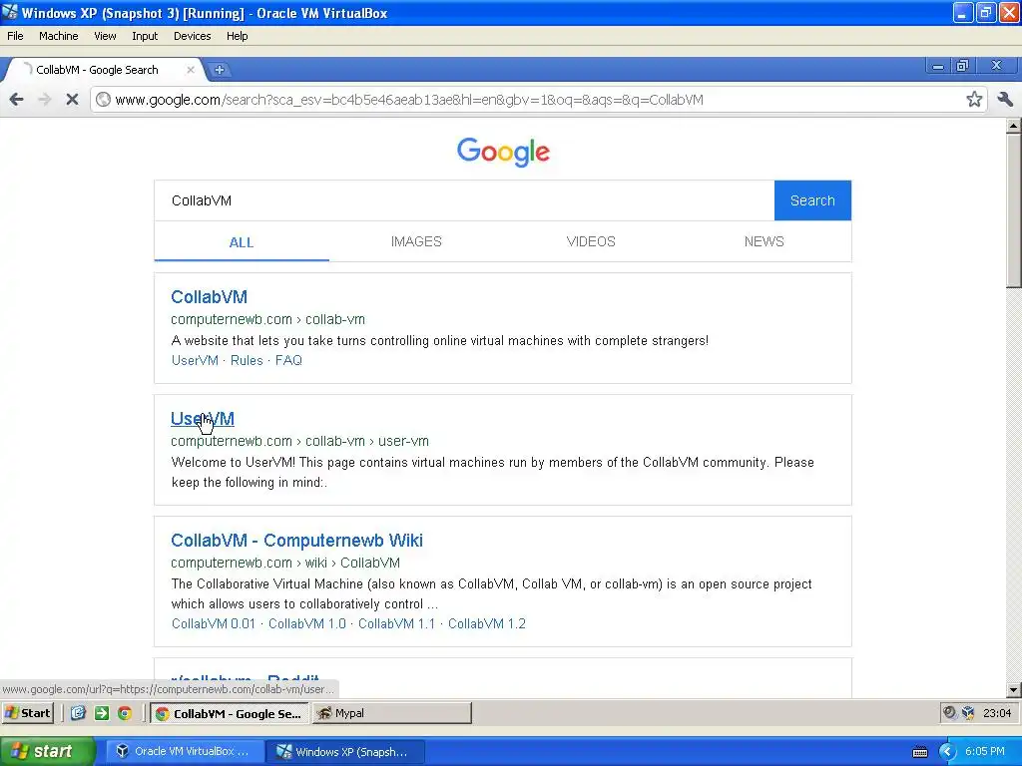Click the VirtualBox guest additions tray icon

968,712
